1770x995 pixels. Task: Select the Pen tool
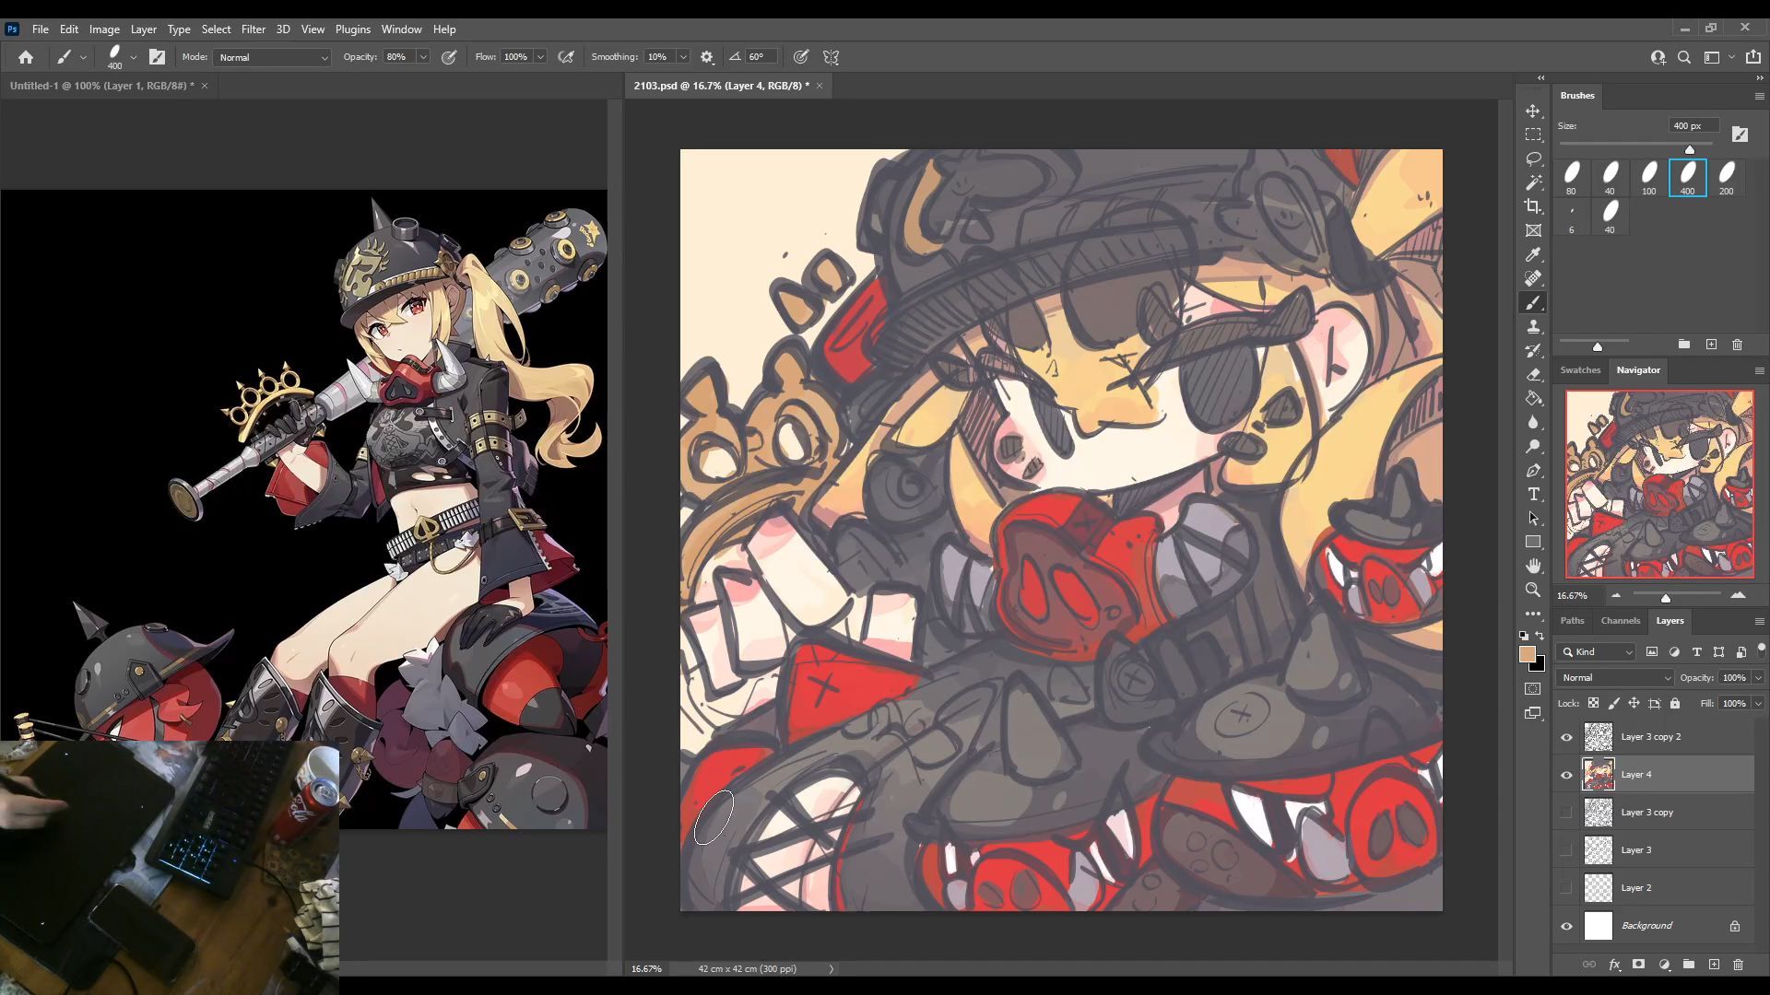point(1533,470)
